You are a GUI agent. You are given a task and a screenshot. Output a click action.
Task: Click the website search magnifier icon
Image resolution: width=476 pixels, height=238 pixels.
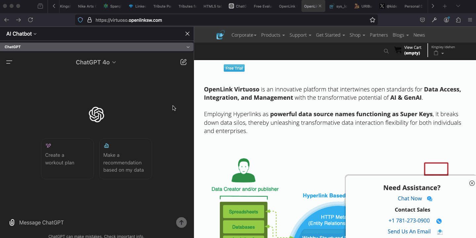tap(386, 51)
